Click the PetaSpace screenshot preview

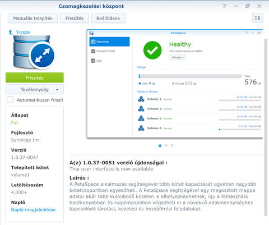(x=175, y=84)
